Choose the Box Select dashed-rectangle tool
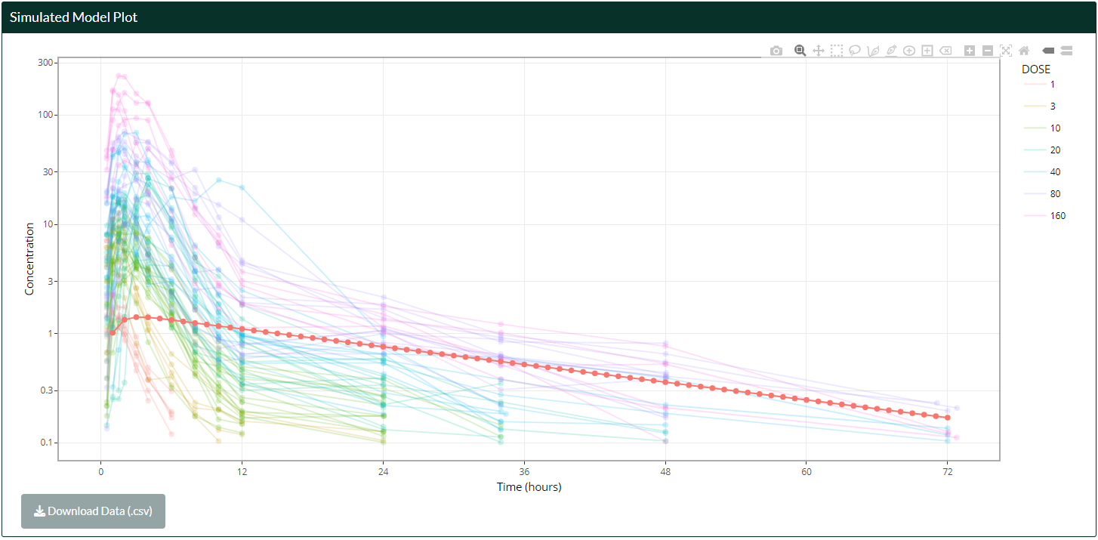The width and height of the screenshot is (1098, 540). click(837, 51)
